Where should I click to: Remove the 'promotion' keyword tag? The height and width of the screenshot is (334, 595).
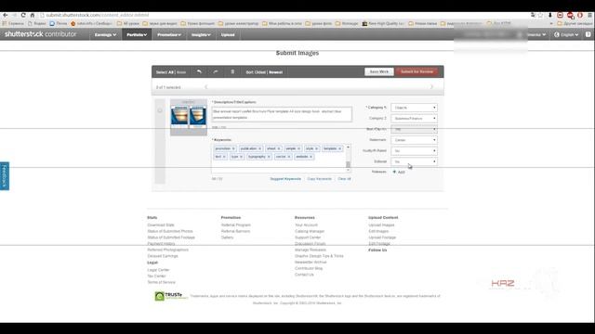(x=233, y=148)
